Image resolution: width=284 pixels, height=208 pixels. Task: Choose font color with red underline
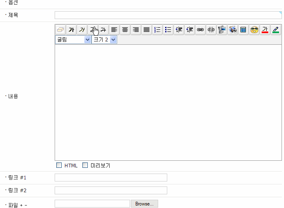click(x=265, y=29)
